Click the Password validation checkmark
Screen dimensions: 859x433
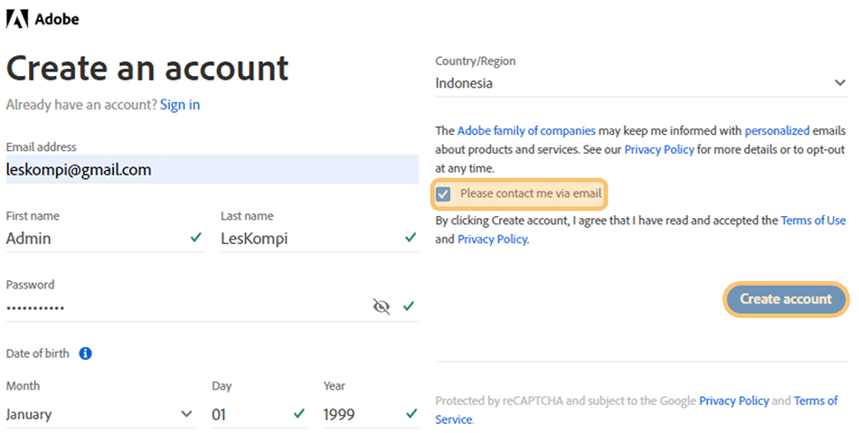(x=409, y=306)
